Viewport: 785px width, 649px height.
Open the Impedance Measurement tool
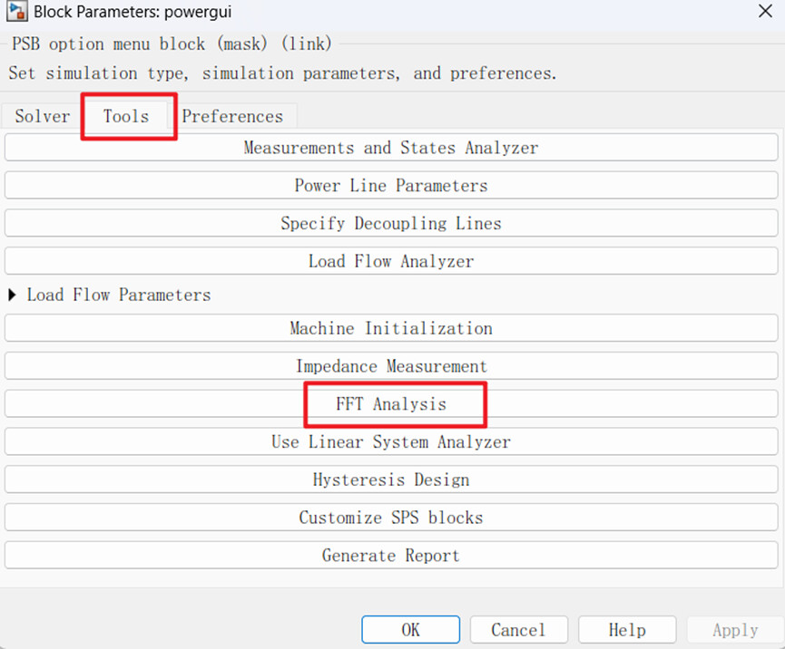(x=391, y=366)
